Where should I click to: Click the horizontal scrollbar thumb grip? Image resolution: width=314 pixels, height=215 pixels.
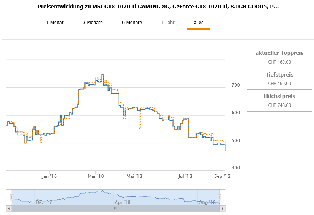tap(115, 208)
